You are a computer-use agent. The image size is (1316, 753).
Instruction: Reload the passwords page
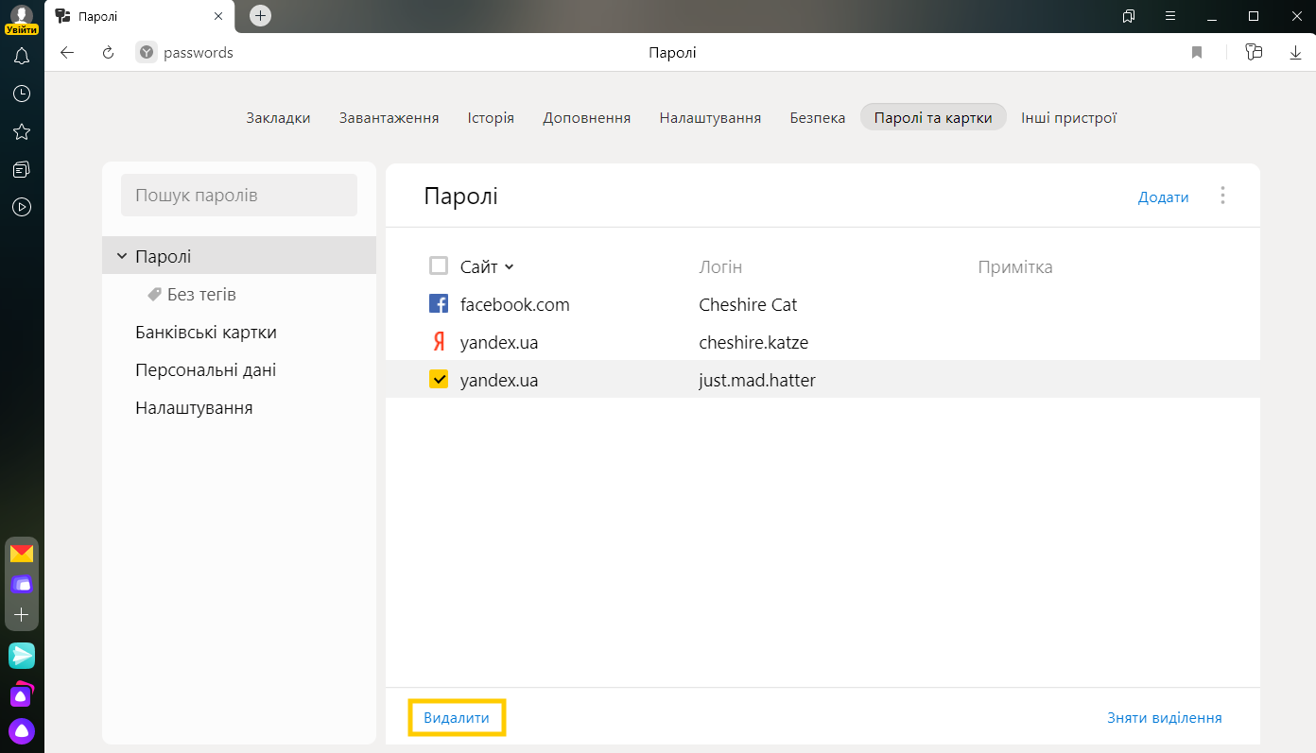pyautogui.click(x=108, y=53)
